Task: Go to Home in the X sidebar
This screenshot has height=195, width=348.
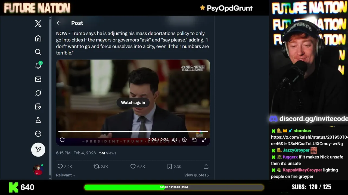Action: pos(38,38)
